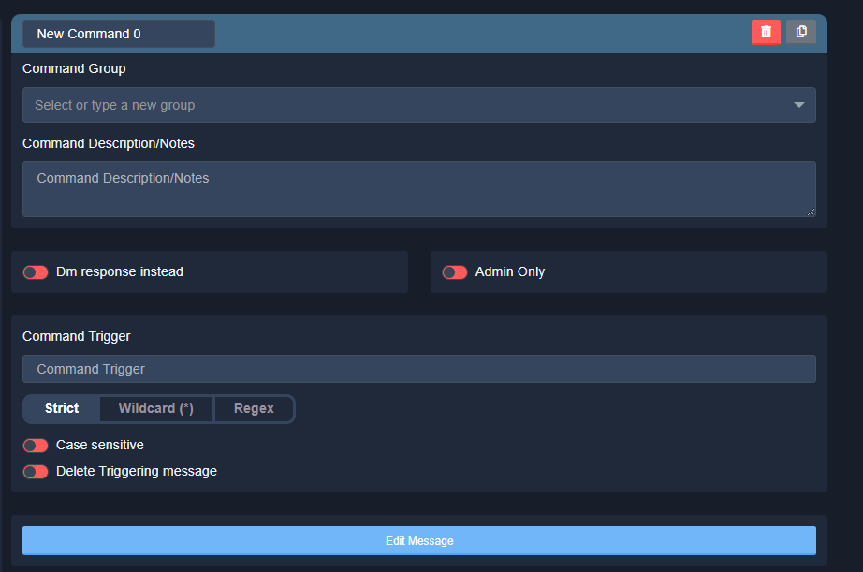Focus the Command Description/Notes text area

coord(418,188)
